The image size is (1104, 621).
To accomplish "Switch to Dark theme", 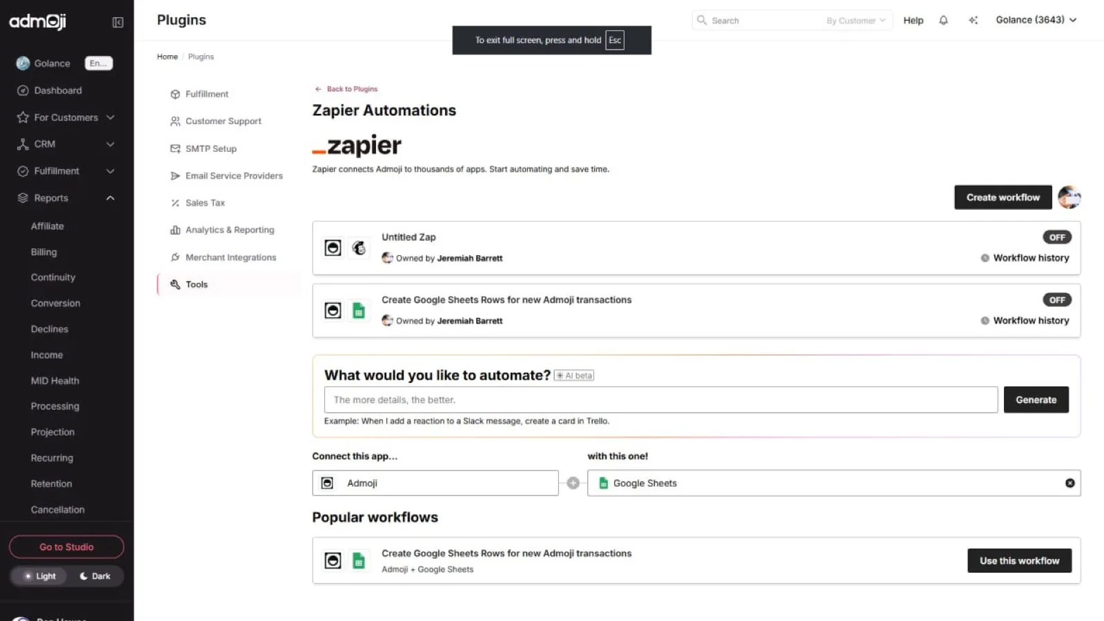I will coord(95,576).
